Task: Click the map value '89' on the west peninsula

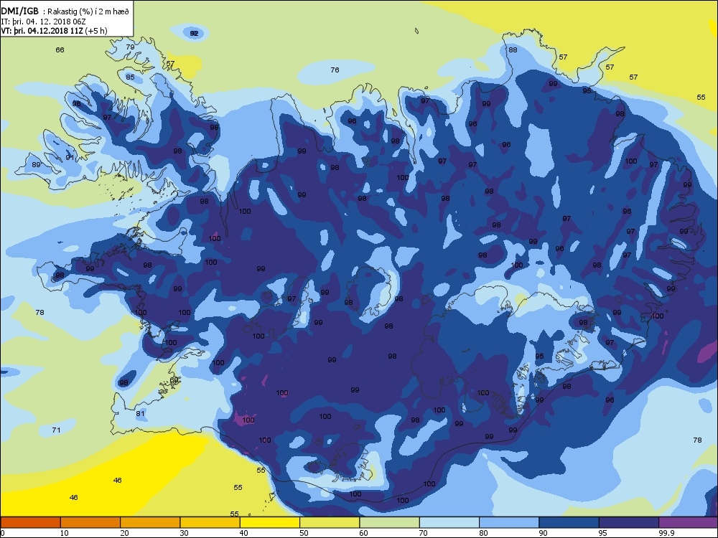Action: 36,165
